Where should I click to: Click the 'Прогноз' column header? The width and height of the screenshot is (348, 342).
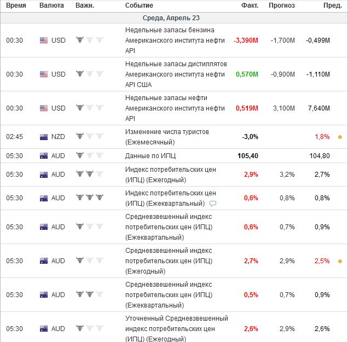tap(282, 5)
